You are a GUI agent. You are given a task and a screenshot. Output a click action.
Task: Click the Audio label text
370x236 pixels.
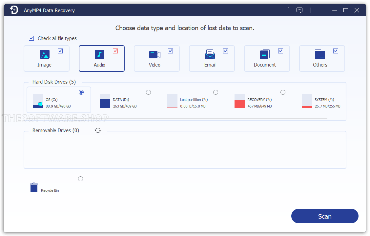pyautogui.click(x=99, y=65)
